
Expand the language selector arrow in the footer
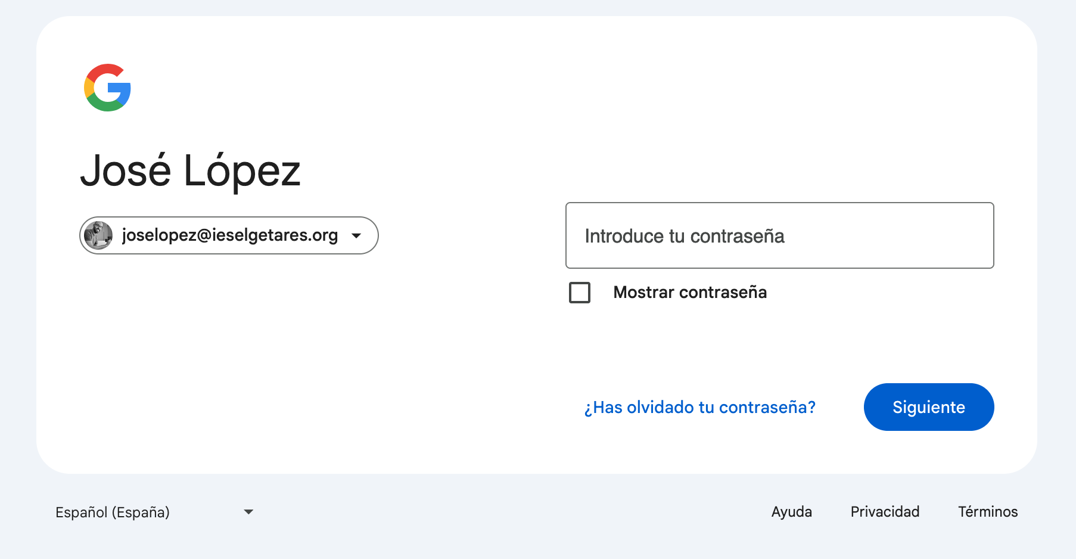[x=249, y=512]
